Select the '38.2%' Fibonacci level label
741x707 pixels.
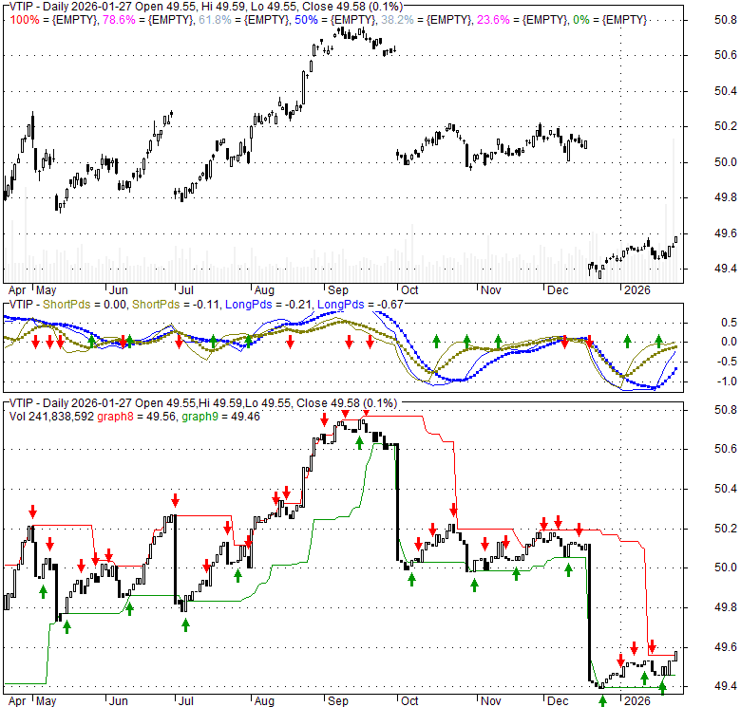pos(397,20)
